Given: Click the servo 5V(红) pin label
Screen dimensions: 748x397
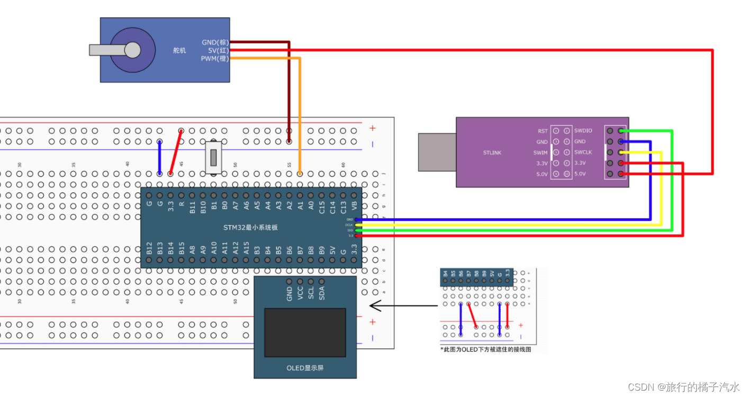Looking at the screenshot, I should (x=218, y=50).
